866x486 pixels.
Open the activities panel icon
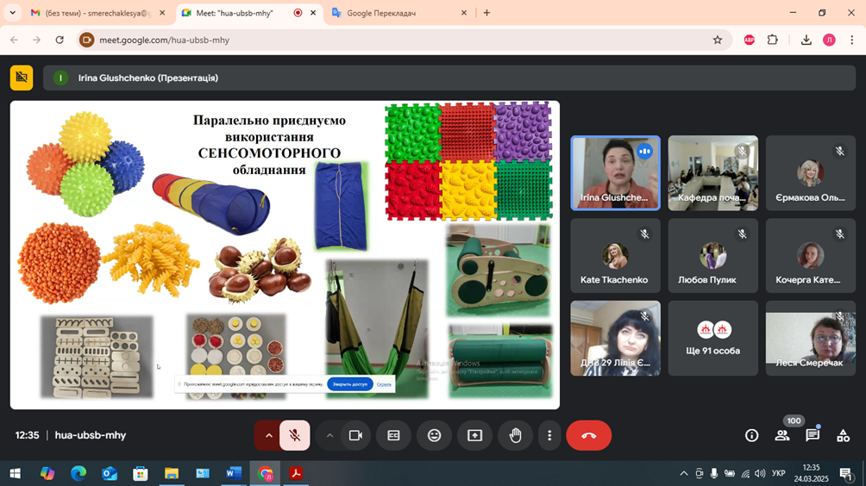coord(843,436)
